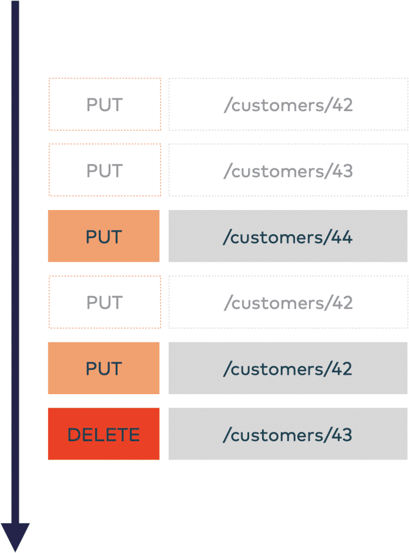This screenshot has height=553, width=409.
Task: Select the dashed /customers/42 box below /customers/44
Action: coord(288,302)
